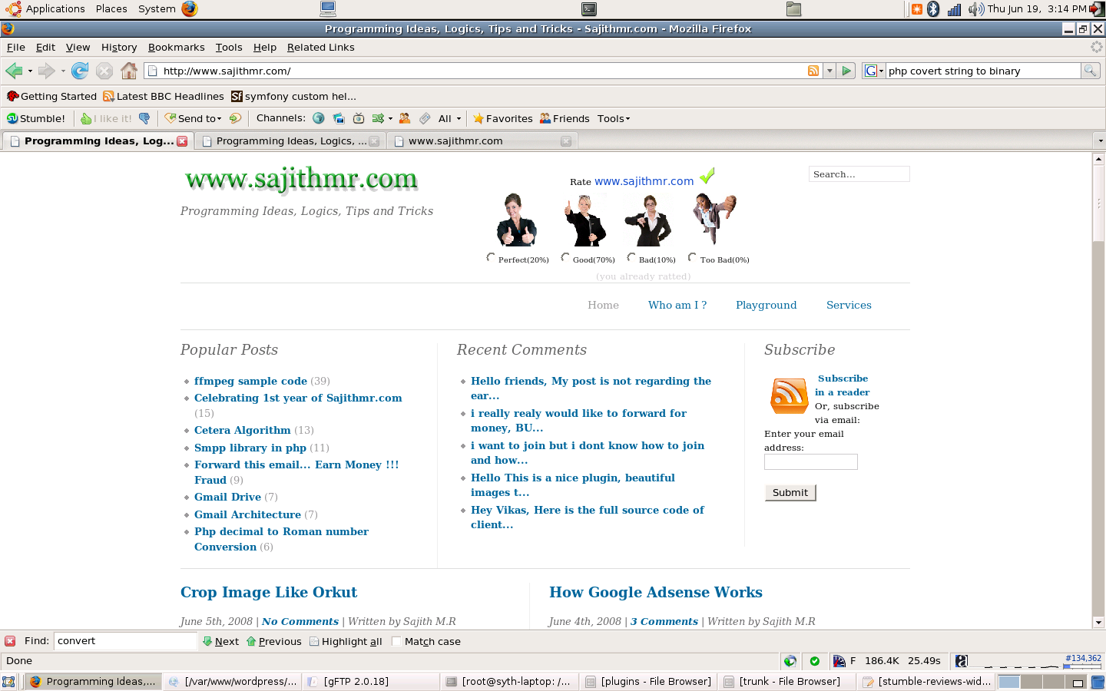Click the network signal tray icon
This screenshot has width=1106, height=691.
[x=954, y=9]
